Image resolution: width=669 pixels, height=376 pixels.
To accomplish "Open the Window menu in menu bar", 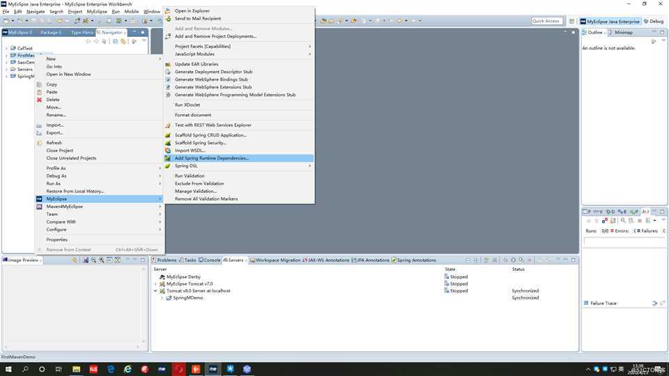I will [152, 12].
